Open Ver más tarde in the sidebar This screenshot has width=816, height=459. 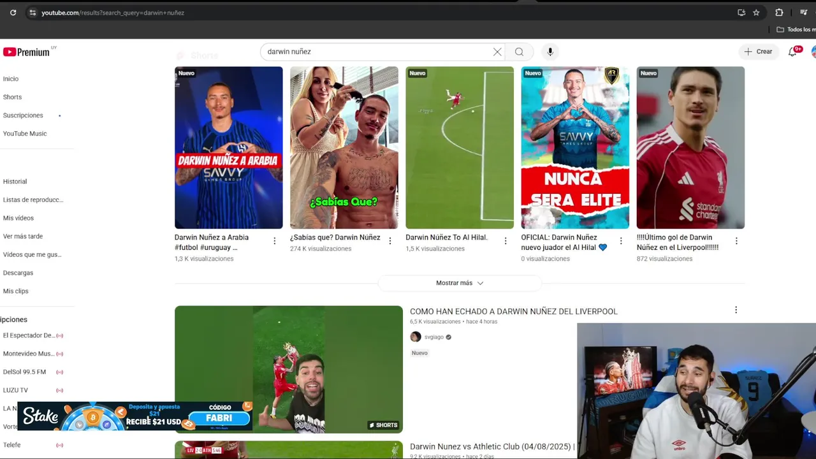(x=23, y=236)
